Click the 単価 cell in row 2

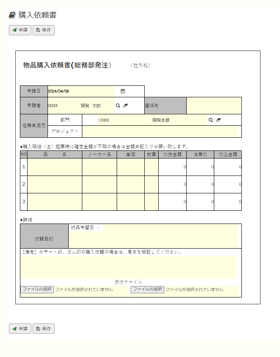click(131, 184)
